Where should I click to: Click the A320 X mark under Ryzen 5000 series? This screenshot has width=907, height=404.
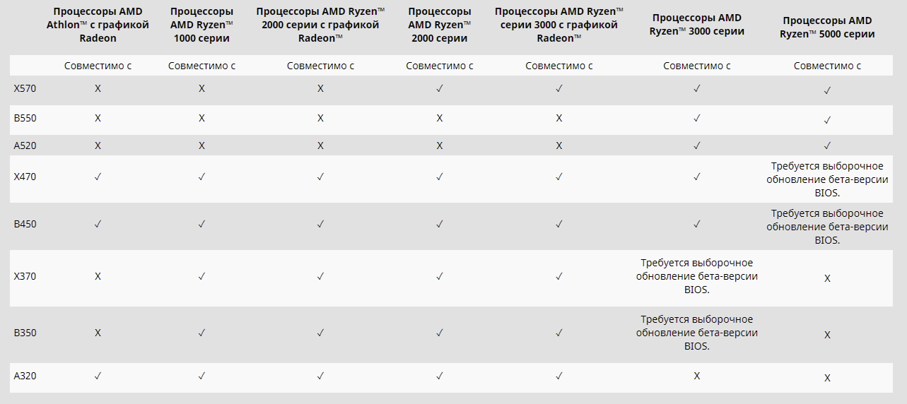826,378
